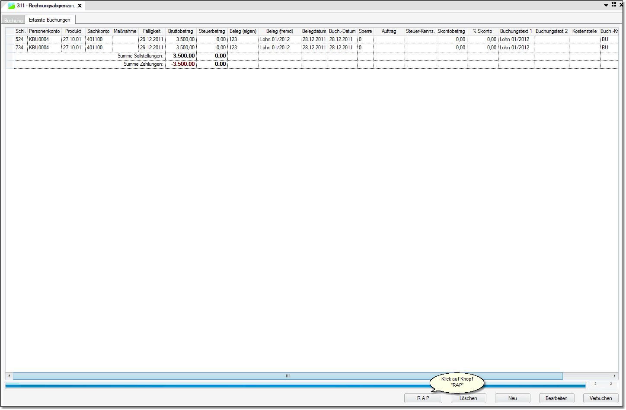Select the Erfasste Buchungen tab
This screenshot has height=410, width=626.
tap(50, 20)
